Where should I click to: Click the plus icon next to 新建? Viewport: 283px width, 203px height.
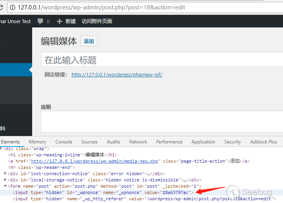pyautogui.click(x=59, y=22)
